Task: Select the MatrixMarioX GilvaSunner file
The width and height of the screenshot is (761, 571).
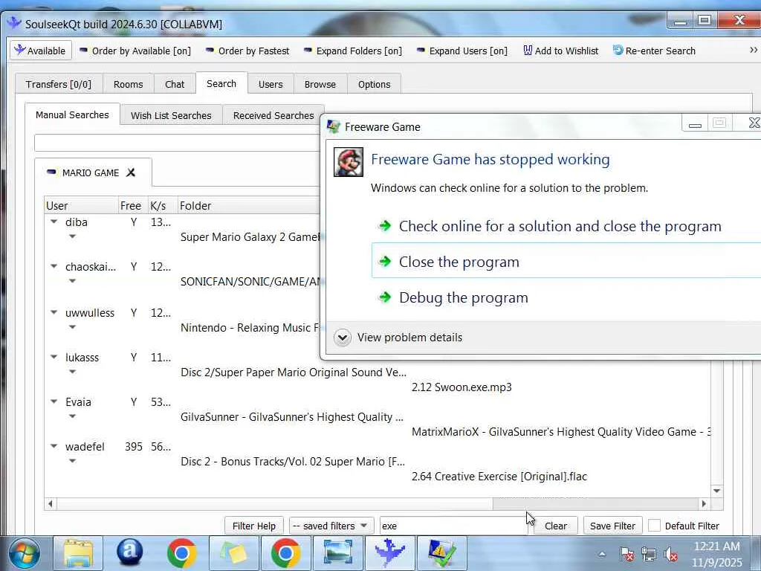Action: coord(560,432)
